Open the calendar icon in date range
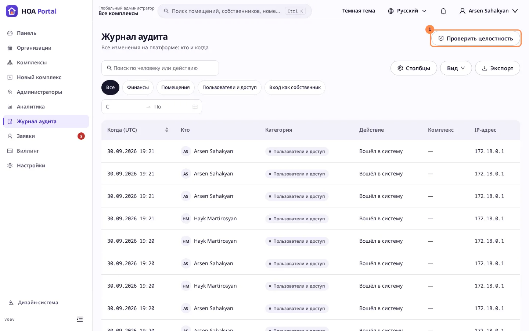 (x=195, y=107)
